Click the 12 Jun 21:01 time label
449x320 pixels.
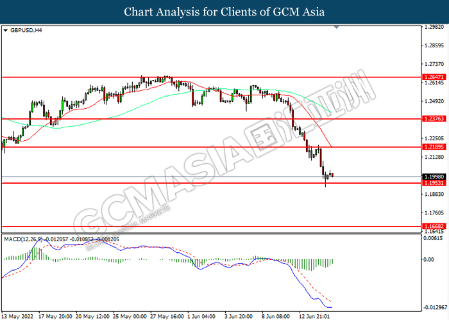pyautogui.click(x=315, y=317)
